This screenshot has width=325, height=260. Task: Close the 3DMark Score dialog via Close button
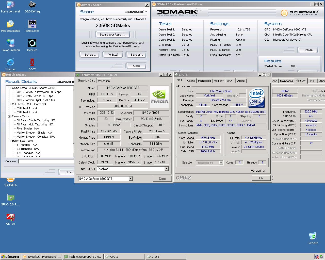[x=136, y=66]
